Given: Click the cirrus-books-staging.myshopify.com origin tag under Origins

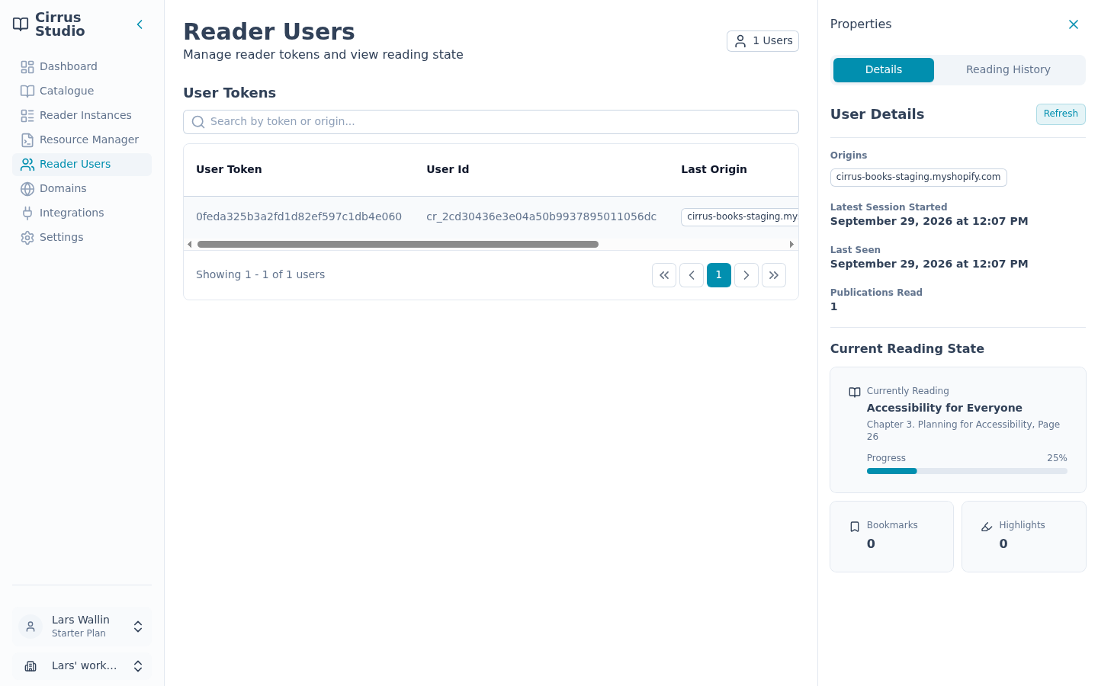Looking at the screenshot, I should 919,178.
